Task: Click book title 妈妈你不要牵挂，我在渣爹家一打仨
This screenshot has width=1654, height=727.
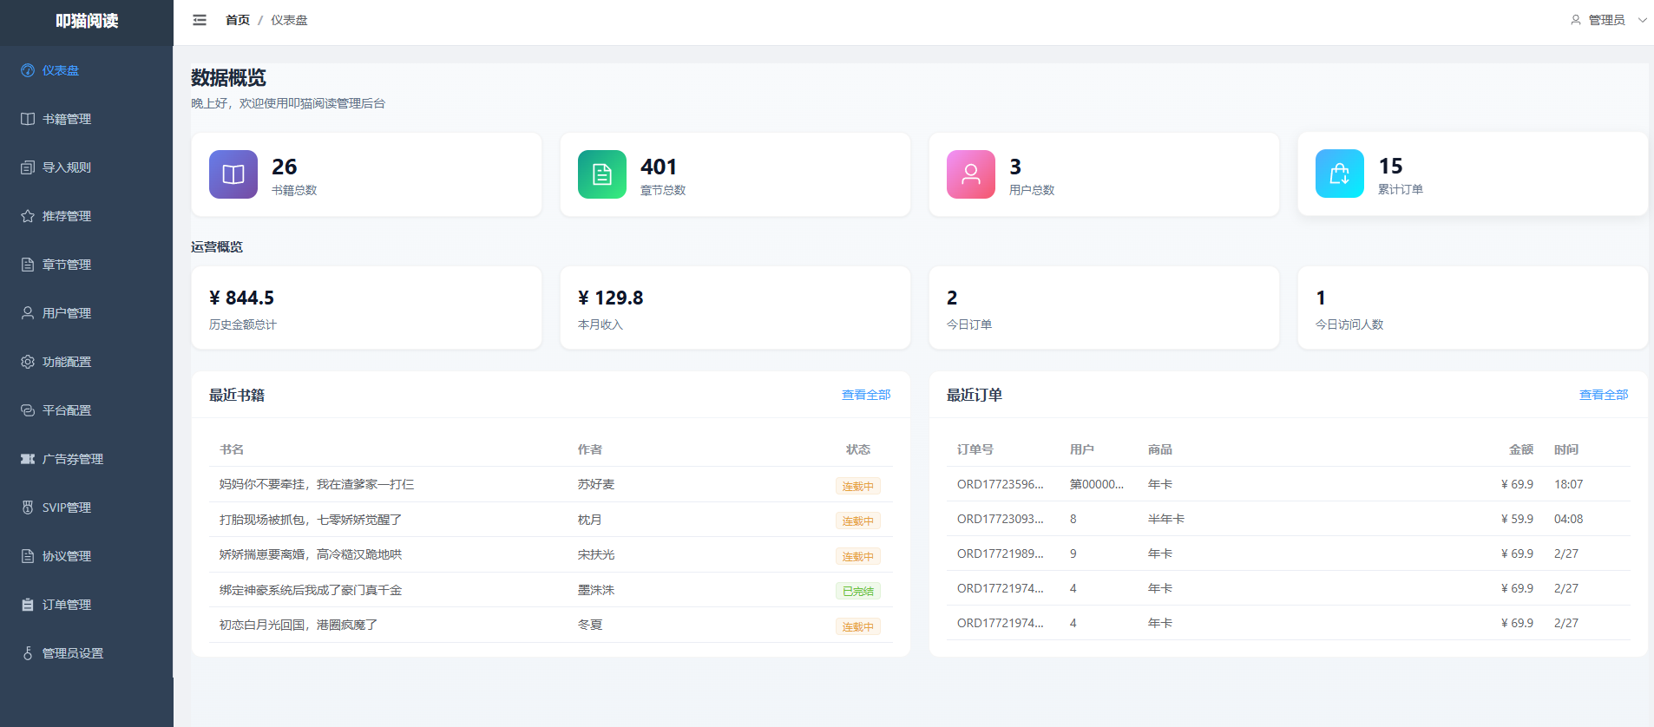Action: click(317, 484)
